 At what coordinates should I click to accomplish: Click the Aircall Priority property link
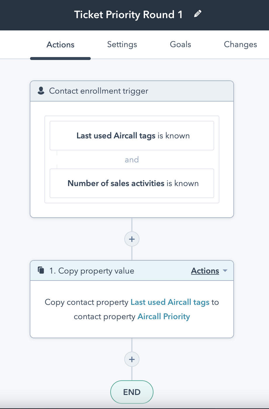(x=164, y=317)
